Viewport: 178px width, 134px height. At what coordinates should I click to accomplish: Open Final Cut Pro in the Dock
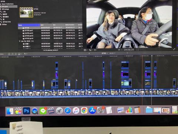[x=18, y=111]
